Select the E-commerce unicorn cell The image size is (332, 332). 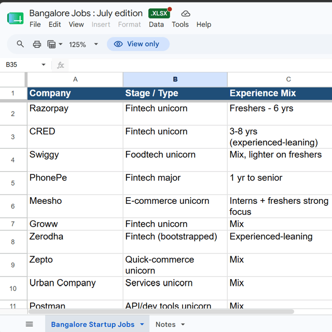coord(175,206)
